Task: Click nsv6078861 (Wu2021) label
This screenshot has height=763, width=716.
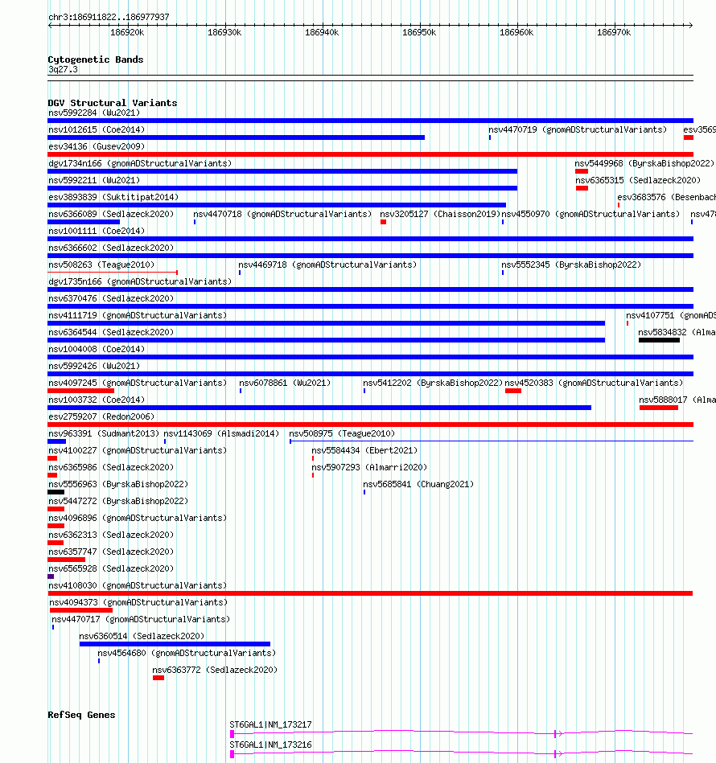Action: click(x=285, y=383)
